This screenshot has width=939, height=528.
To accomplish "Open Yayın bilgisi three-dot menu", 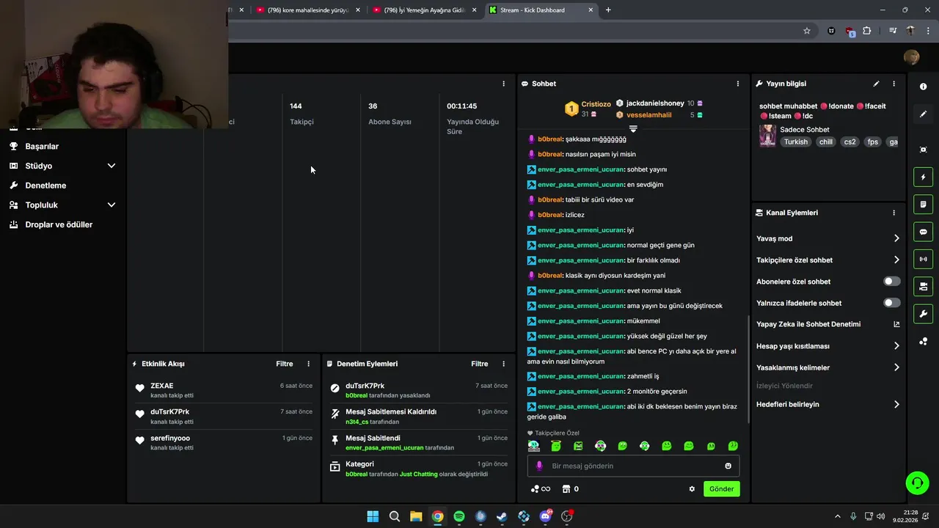I will 894,84.
